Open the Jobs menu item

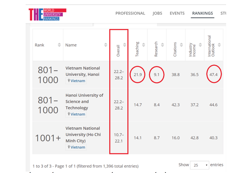pyautogui.click(x=157, y=13)
